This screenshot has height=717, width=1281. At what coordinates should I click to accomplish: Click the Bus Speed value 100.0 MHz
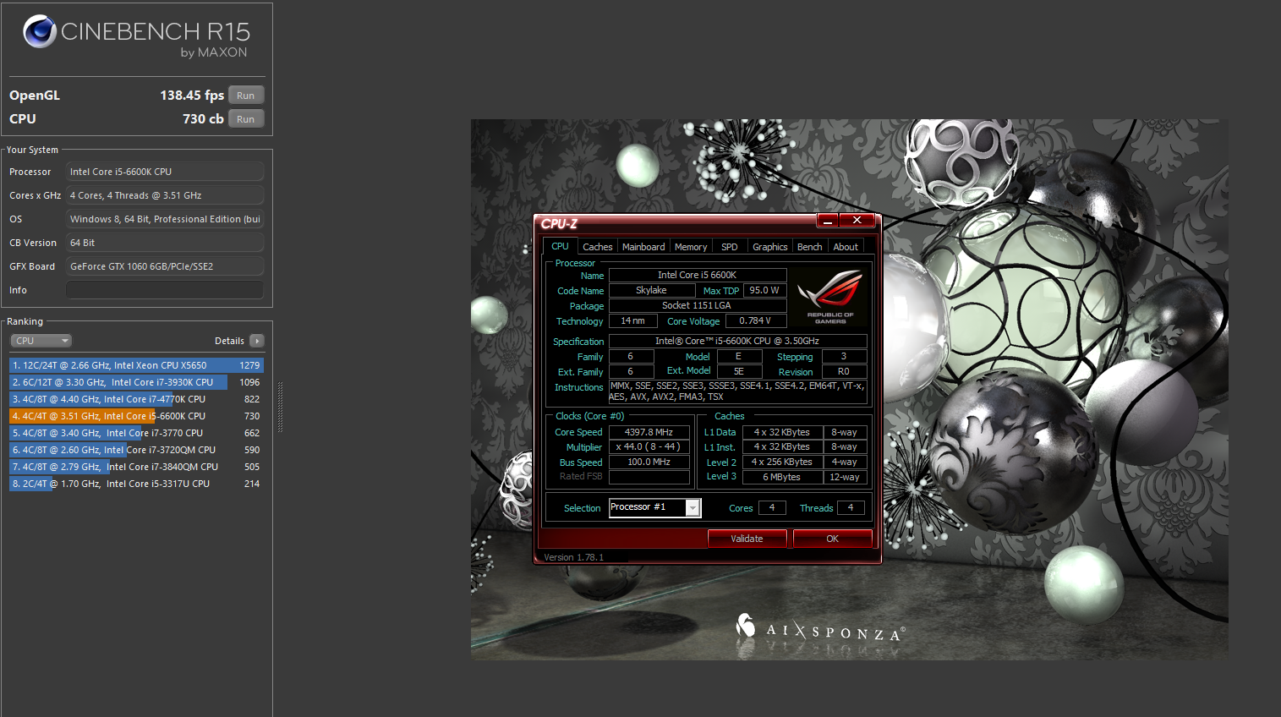(x=649, y=462)
